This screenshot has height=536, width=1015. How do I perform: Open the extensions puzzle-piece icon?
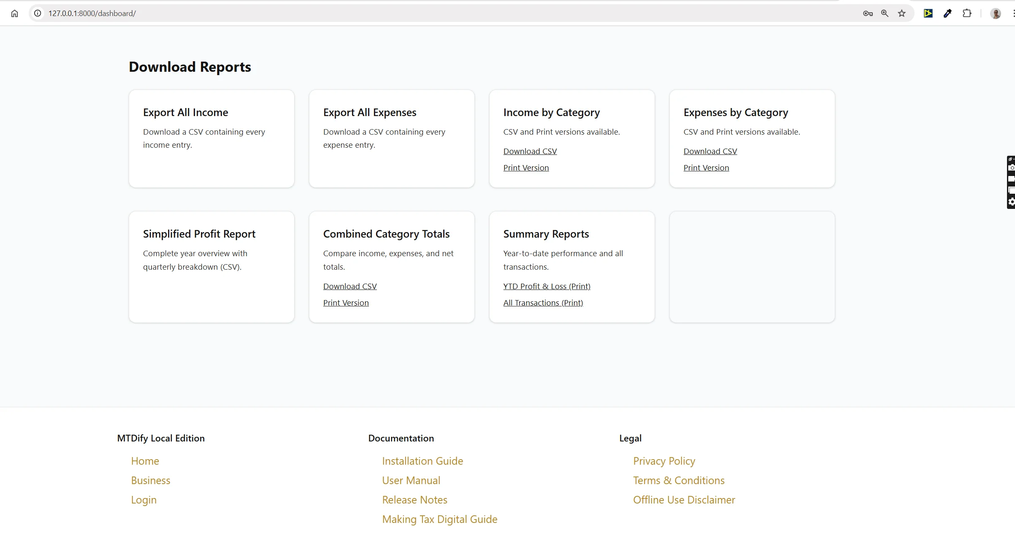point(967,13)
